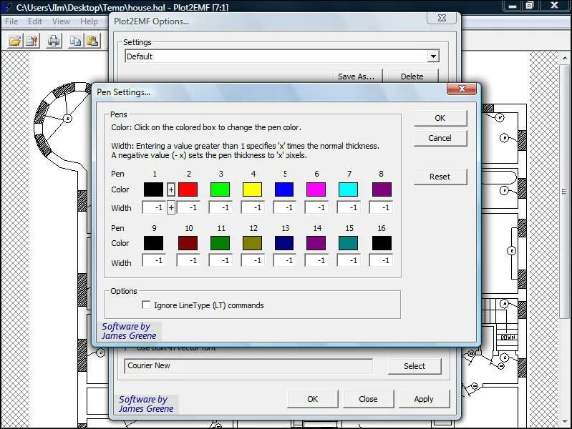Change Pen 8 purple color swatch
This screenshot has width=572, height=429.
tap(382, 189)
